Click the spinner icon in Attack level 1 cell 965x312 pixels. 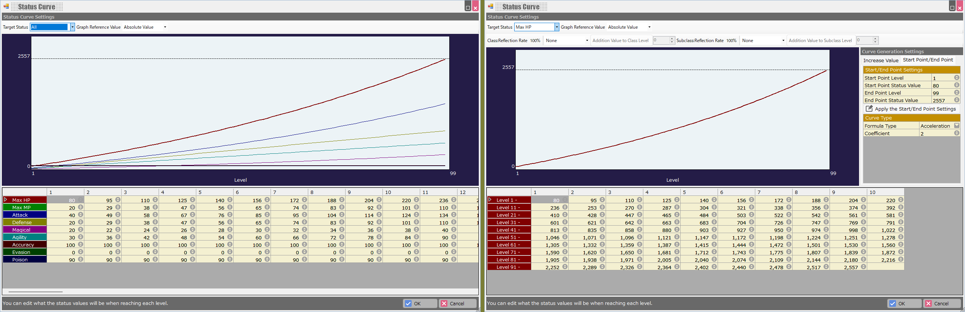[81, 215]
